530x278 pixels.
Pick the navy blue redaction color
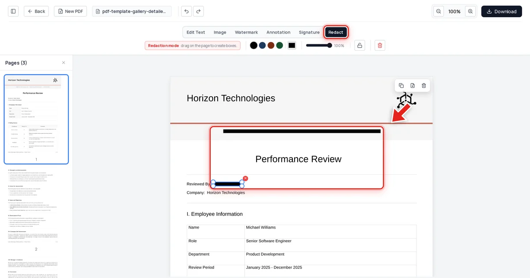point(262,45)
